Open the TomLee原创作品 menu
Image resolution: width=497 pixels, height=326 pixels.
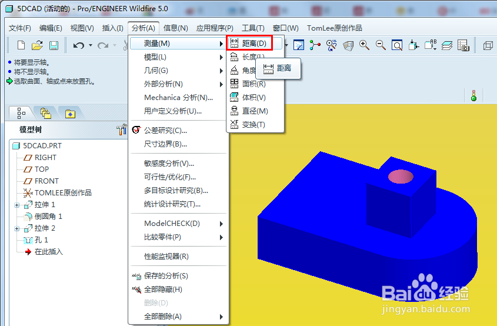click(335, 28)
